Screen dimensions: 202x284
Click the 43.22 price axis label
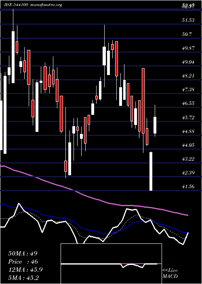188,159
